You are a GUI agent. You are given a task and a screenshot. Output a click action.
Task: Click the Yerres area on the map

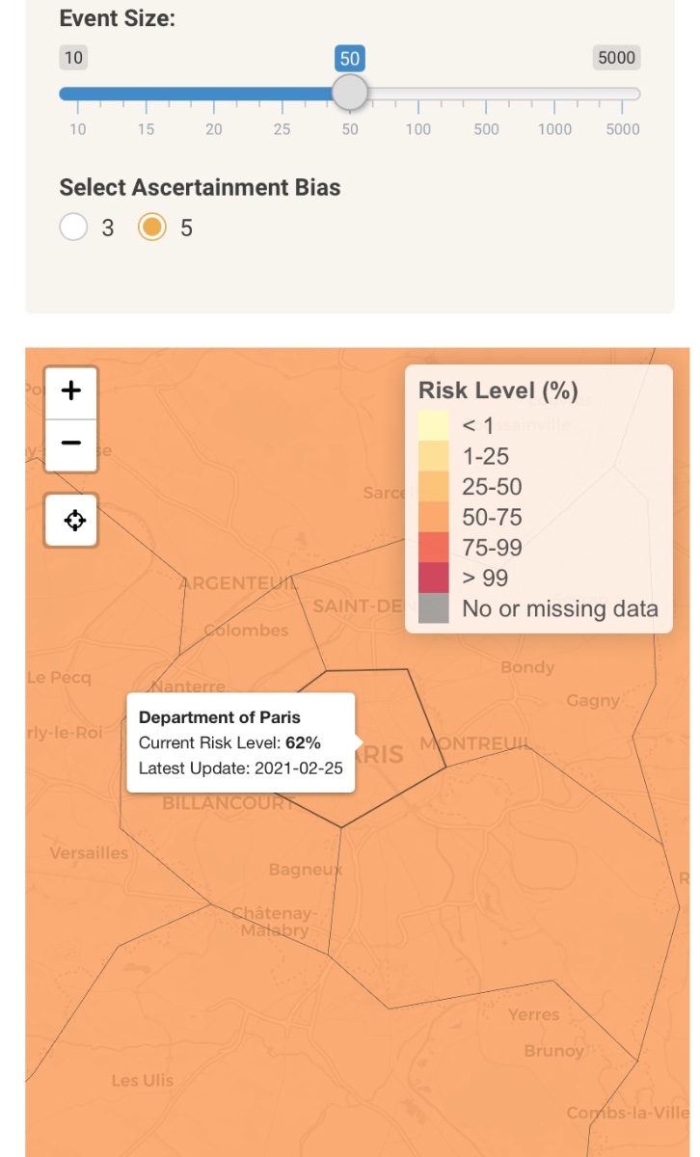point(533,1014)
